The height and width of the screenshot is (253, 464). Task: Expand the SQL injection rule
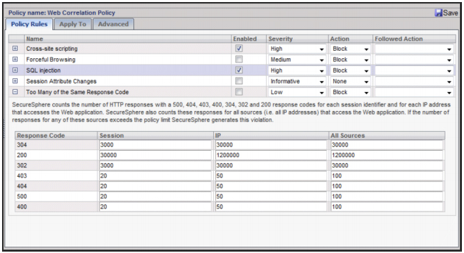[x=15, y=70]
